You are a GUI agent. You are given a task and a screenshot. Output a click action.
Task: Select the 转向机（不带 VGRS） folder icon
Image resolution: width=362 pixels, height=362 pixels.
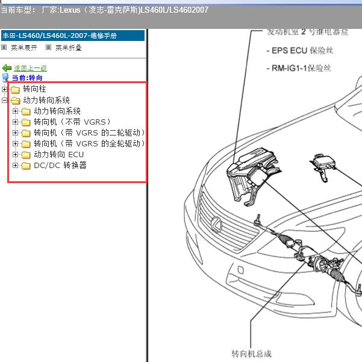tap(26, 122)
